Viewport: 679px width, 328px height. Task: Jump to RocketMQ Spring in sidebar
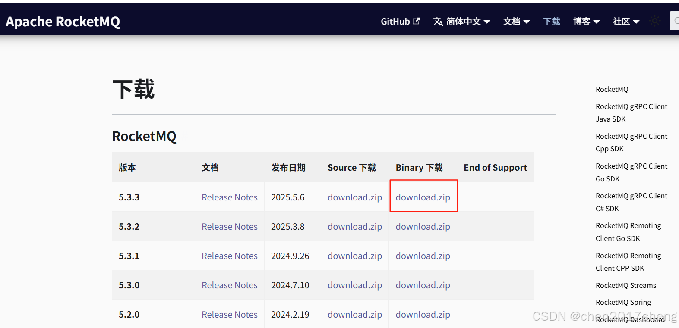click(x=623, y=302)
